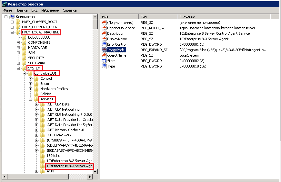Click the Registry Editor title bar icon
The image size is (281, 182).
point(4,3)
